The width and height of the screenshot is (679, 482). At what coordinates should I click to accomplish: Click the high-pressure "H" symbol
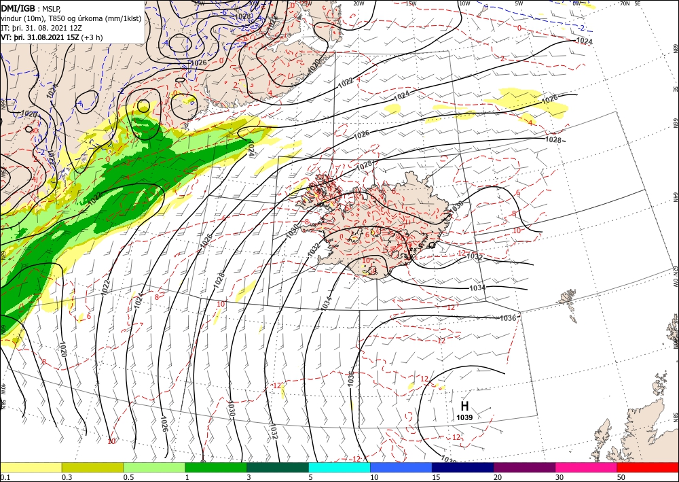coord(464,406)
